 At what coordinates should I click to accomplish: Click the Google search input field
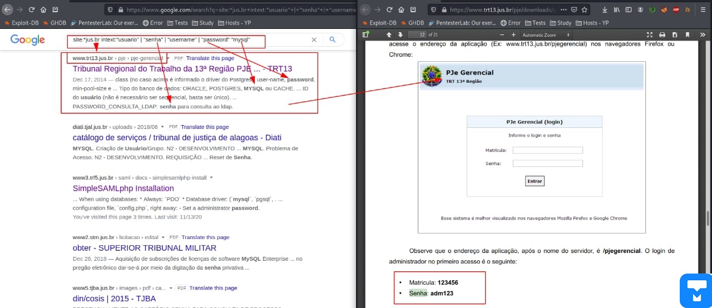pos(189,40)
